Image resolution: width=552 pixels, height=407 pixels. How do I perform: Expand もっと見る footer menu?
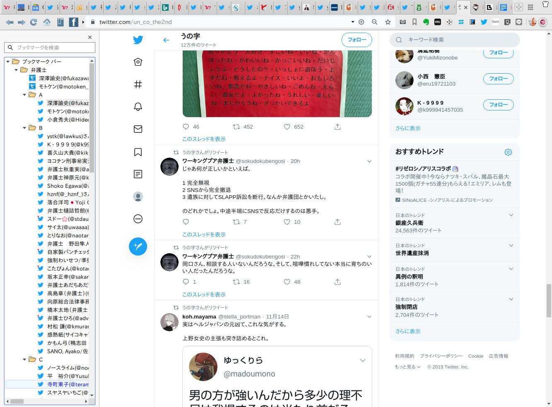(408, 367)
